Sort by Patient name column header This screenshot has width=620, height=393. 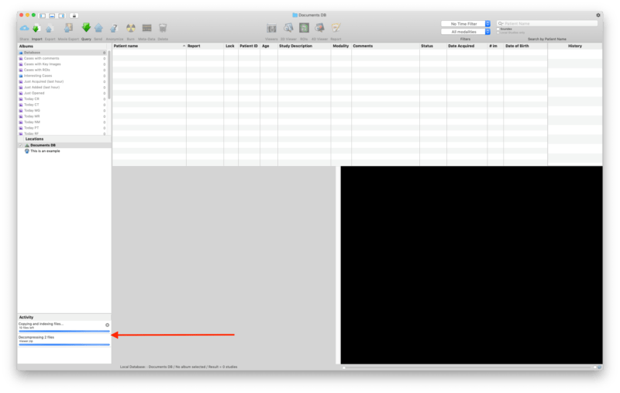coord(147,47)
